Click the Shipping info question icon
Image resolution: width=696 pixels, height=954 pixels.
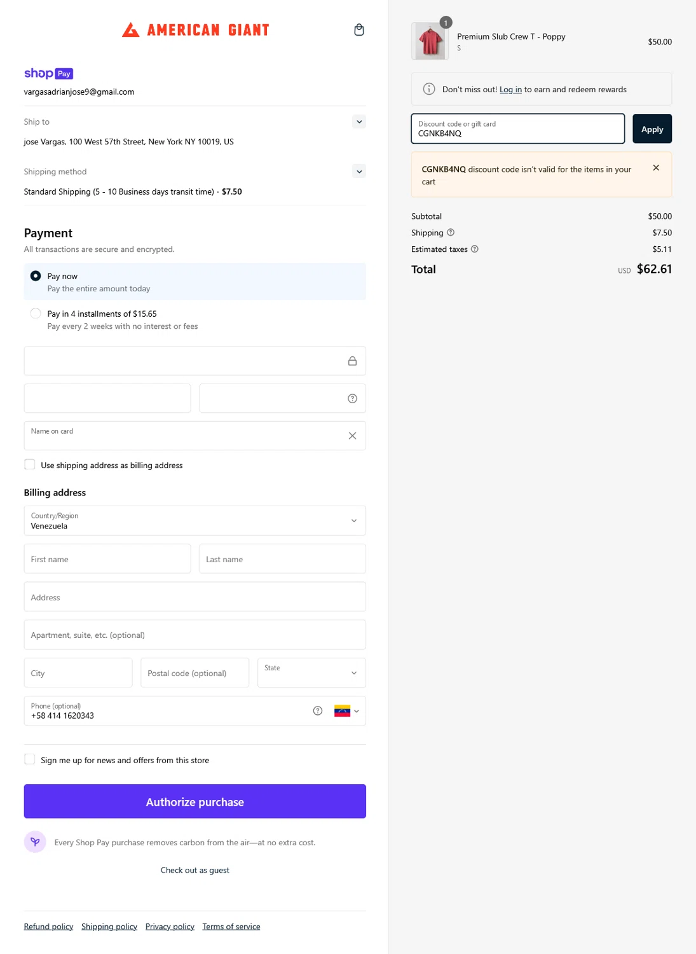(x=451, y=233)
